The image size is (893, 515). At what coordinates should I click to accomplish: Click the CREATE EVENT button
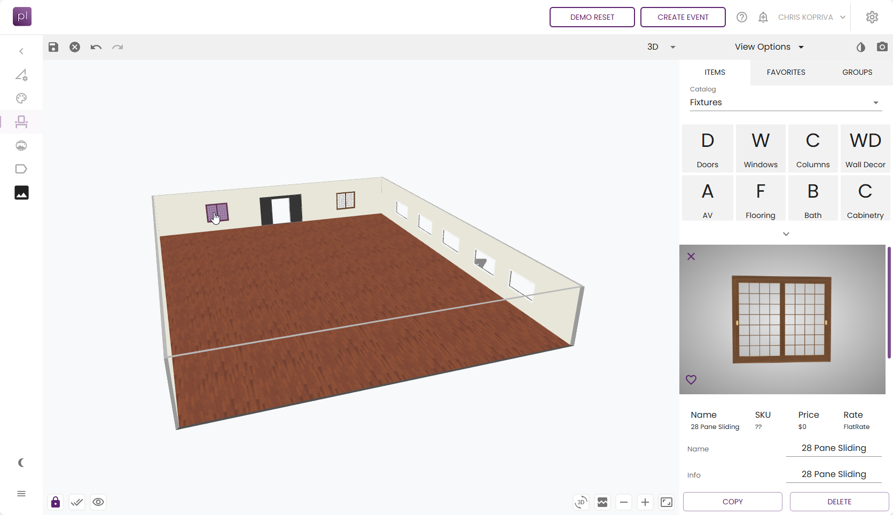click(x=683, y=17)
